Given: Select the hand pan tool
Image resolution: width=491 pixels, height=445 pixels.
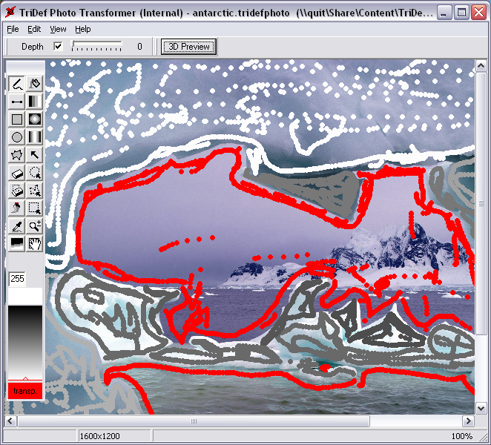Looking at the screenshot, I should (34, 244).
